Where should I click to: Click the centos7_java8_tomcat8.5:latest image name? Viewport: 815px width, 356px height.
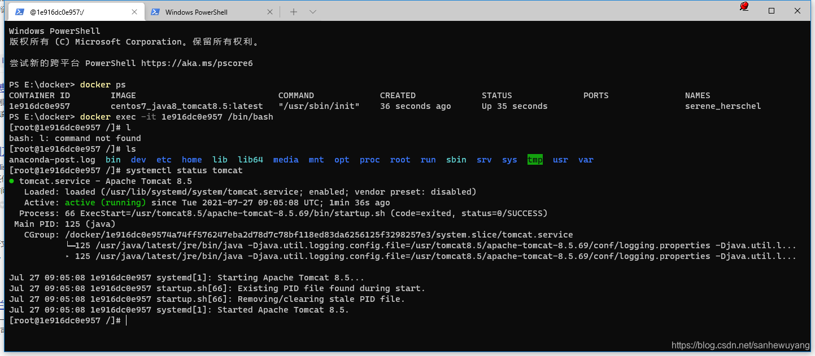click(x=186, y=106)
